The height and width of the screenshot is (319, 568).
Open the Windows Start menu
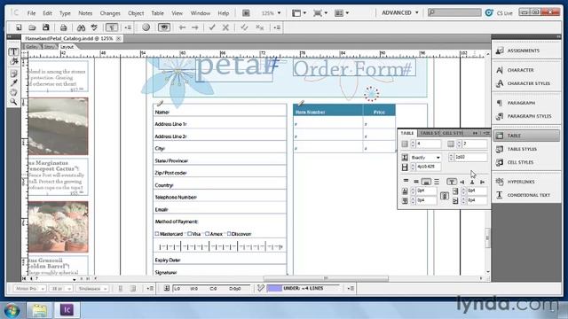[x=12, y=310]
